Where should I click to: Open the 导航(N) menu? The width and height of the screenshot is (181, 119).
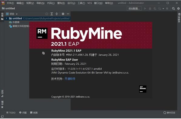pos(40,3)
